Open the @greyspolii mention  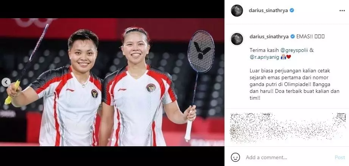tap(290, 50)
